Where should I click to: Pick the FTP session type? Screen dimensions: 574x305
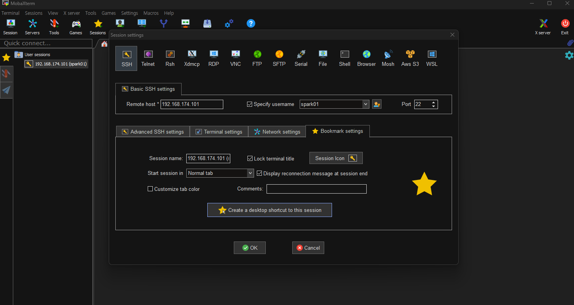257,58
